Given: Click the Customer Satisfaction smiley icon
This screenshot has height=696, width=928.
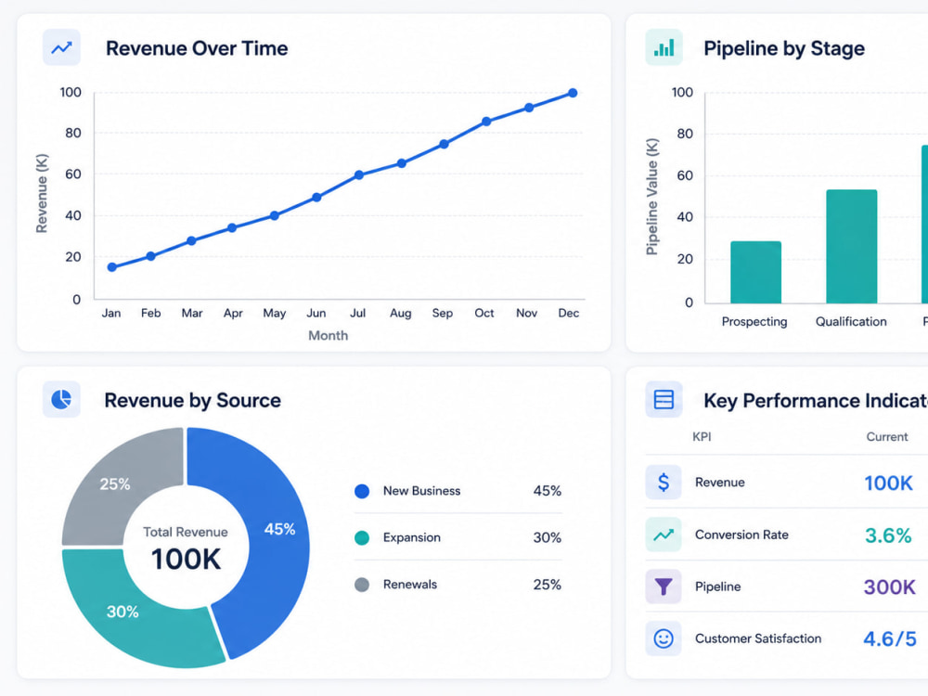Looking at the screenshot, I should (x=664, y=638).
